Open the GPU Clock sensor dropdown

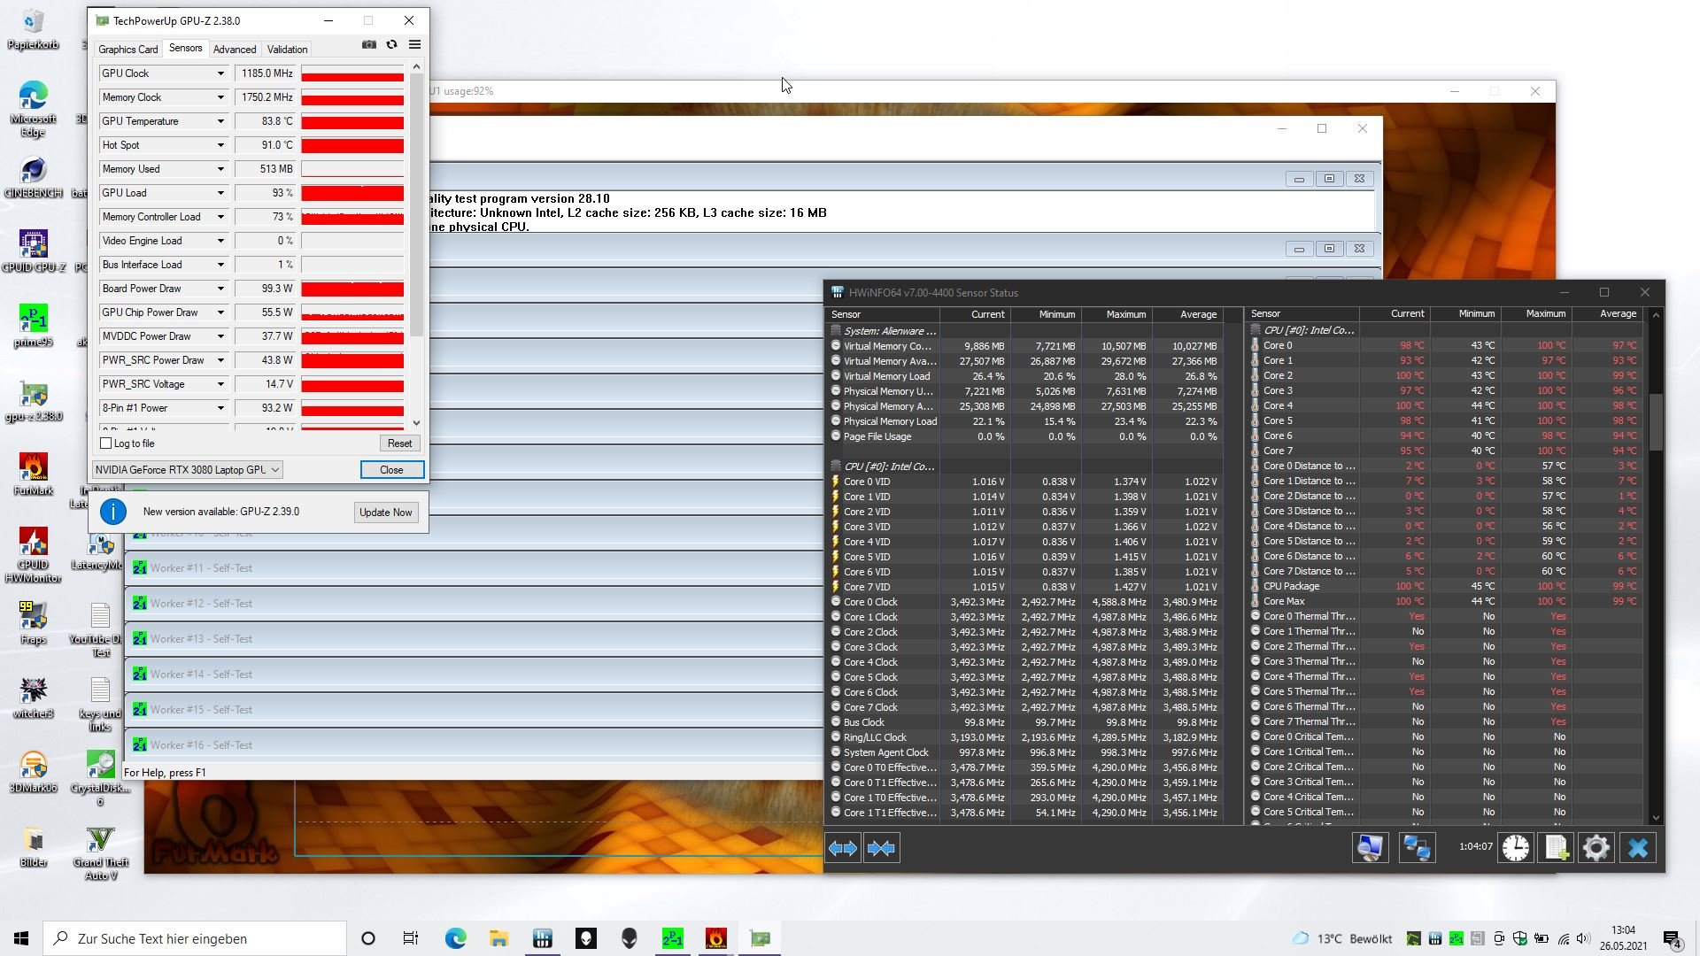click(x=220, y=73)
